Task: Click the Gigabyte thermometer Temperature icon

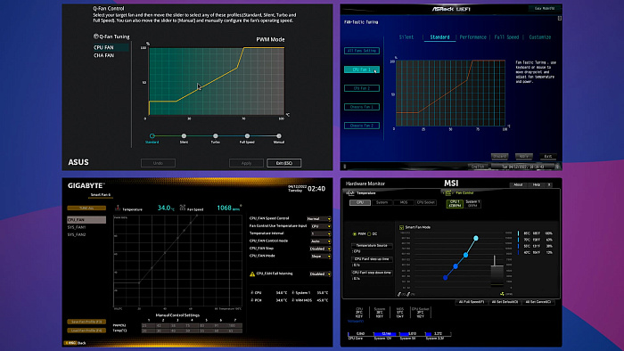Action: coord(118,208)
